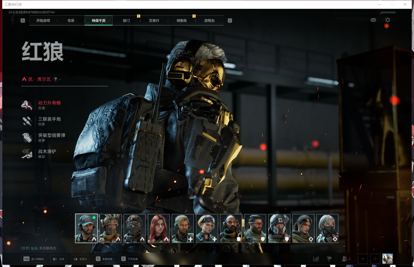Open the settings gear icon

tap(388, 20)
